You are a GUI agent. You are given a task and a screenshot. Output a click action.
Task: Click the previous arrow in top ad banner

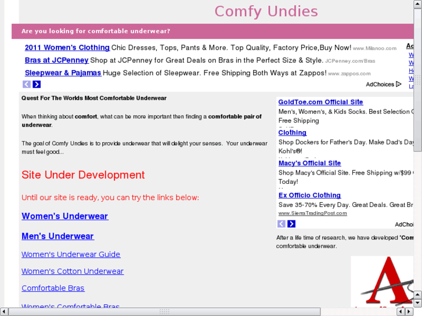(26, 84)
